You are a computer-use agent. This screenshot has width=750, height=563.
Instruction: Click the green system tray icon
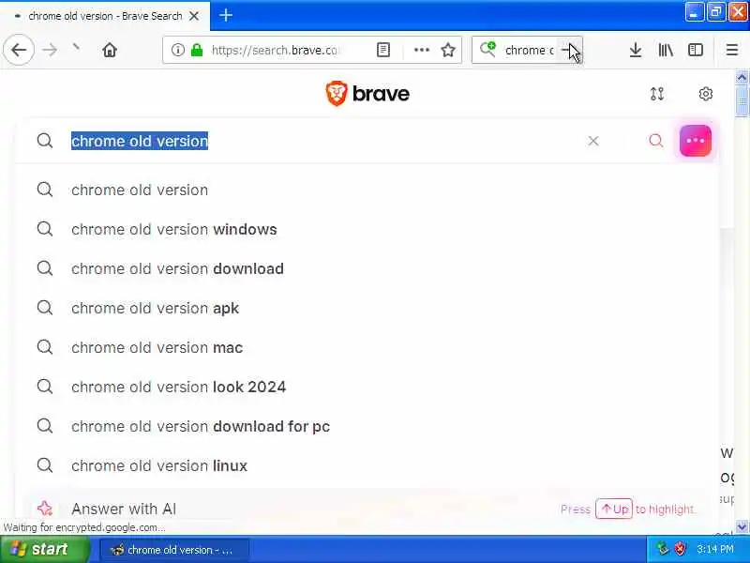[663, 549]
